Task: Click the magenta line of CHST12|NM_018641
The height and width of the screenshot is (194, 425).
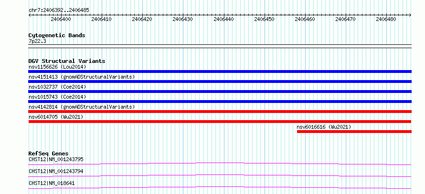Action: point(220,187)
